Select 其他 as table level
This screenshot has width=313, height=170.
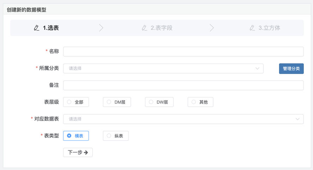(x=194, y=102)
